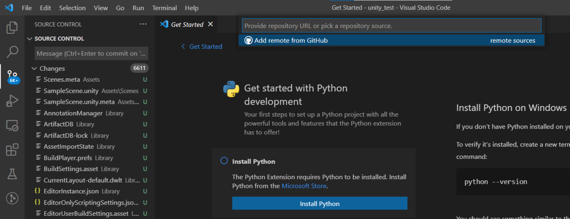
Task: Open Run and Debug view
Action: tap(12, 100)
